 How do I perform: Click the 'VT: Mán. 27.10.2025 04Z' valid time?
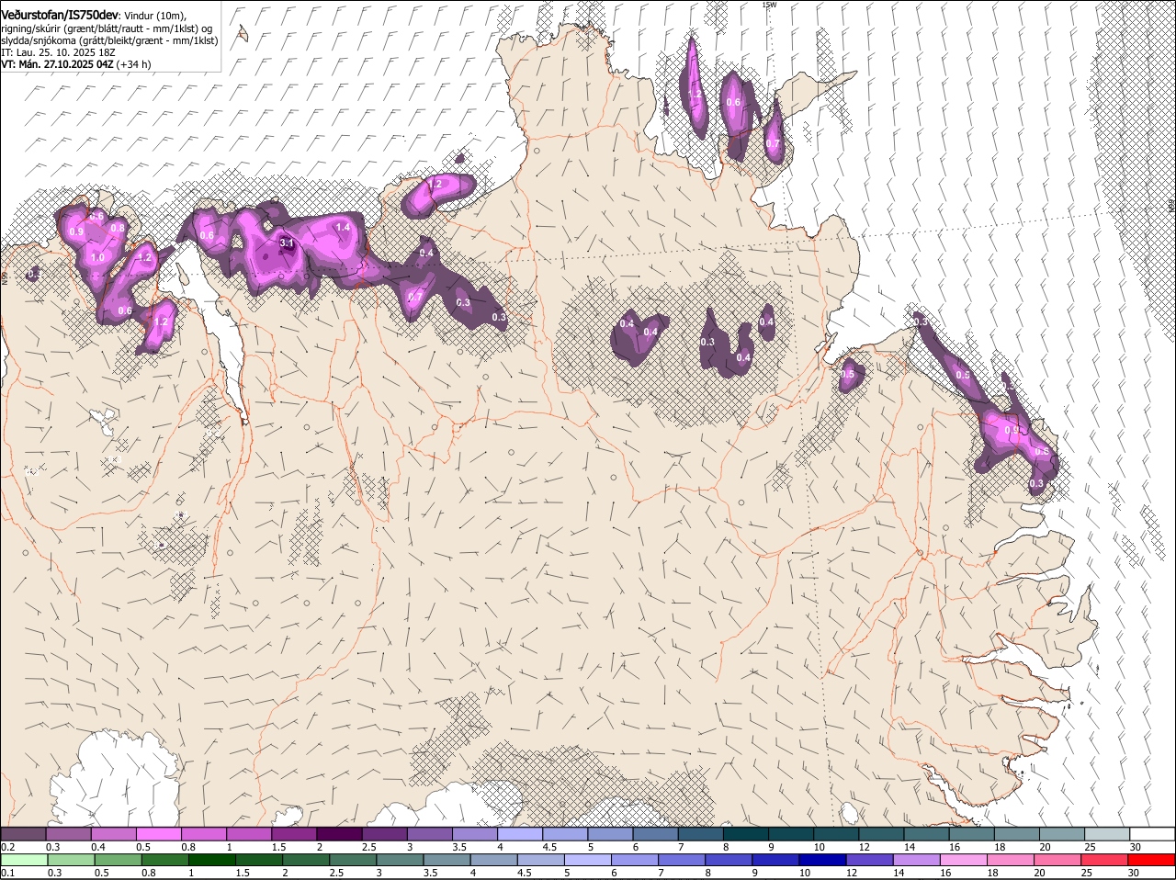57,64
